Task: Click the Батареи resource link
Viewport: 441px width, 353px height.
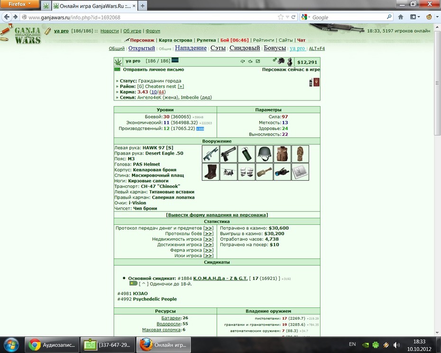Action: (171, 318)
